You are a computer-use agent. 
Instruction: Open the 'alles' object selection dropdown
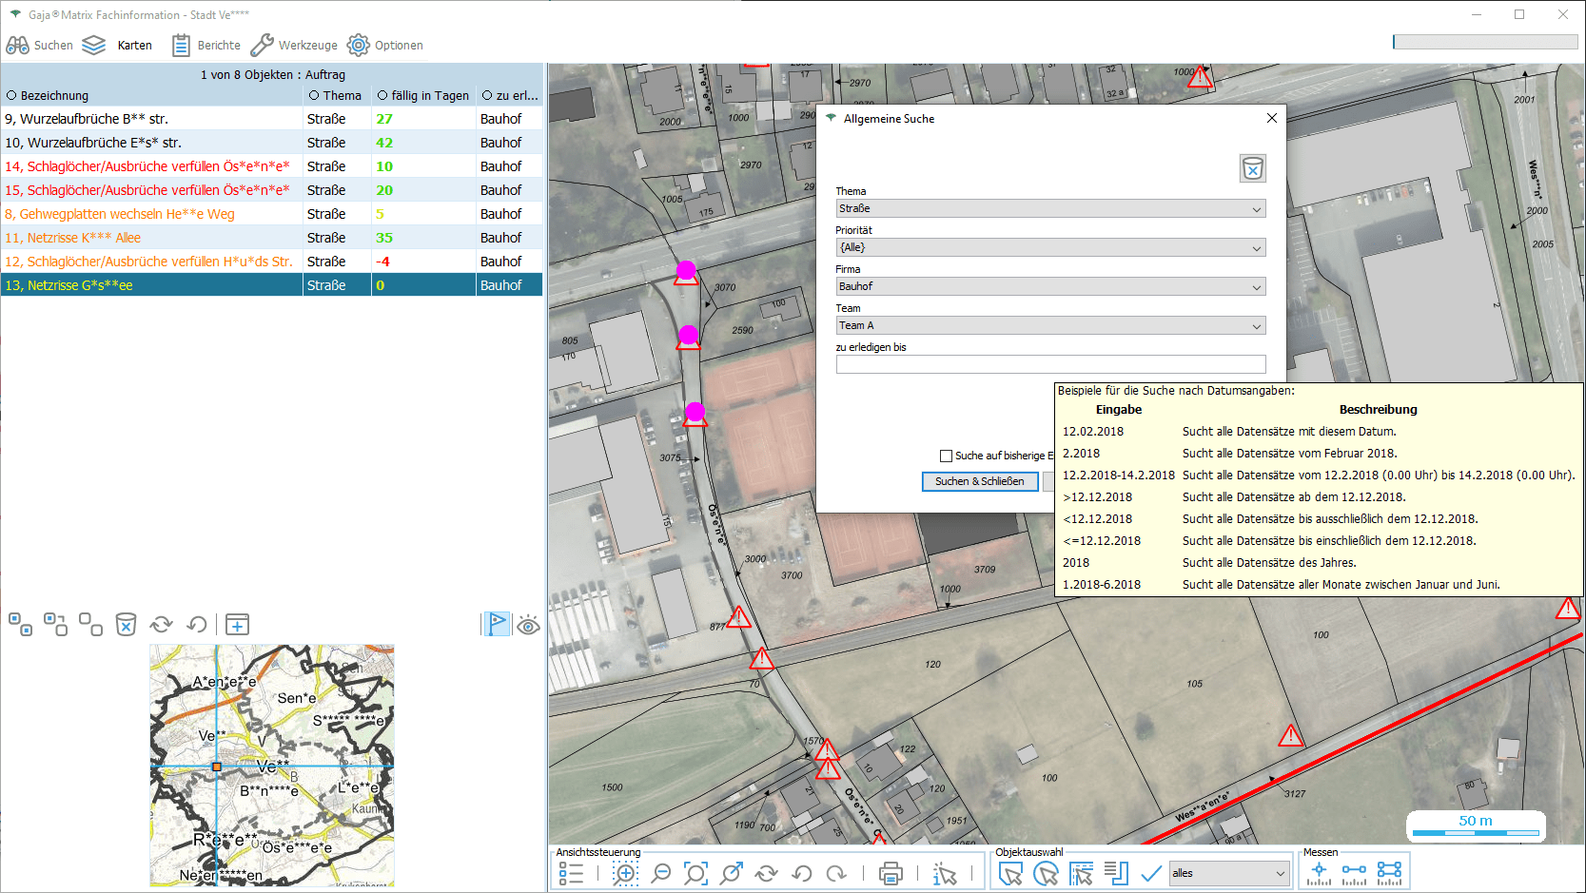(1228, 873)
